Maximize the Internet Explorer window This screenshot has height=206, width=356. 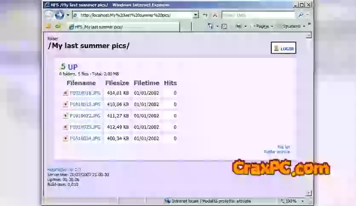pos(301,5)
